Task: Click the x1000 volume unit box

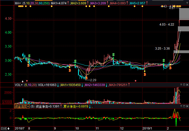Action: point(7,102)
